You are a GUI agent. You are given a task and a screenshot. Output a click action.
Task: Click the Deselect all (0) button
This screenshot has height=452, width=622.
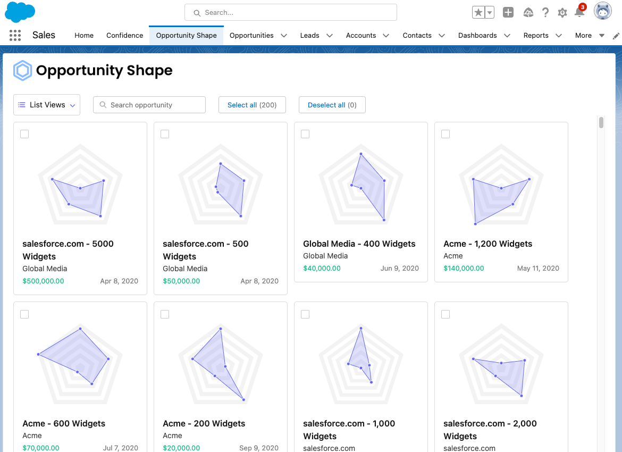pos(332,105)
